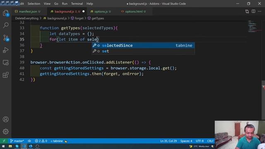This screenshot has width=265, height=149.
Task: Change line endings via CRLF indicator
Action: point(210,141)
